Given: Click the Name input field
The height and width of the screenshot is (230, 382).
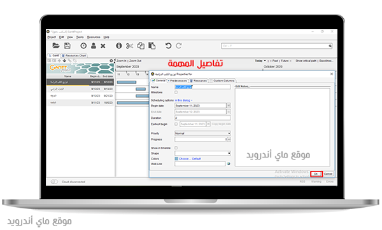Looking at the screenshot, I should point(202,87).
